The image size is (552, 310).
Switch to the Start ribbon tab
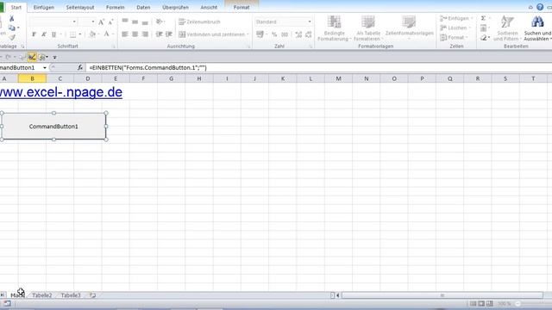(x=16, y=7)
